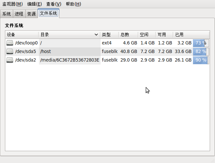215x163 pixels.
Task: Sort by the 总数 column header
Action: 128,35
